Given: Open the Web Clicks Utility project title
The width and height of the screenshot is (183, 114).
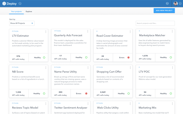Looking at the screenshot, I should 108,108.
